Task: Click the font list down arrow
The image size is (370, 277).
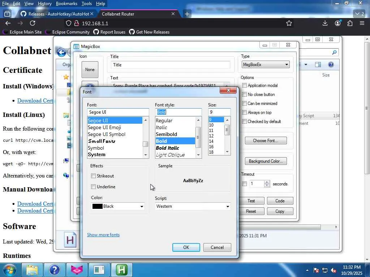Action: (x=146, y=155)
